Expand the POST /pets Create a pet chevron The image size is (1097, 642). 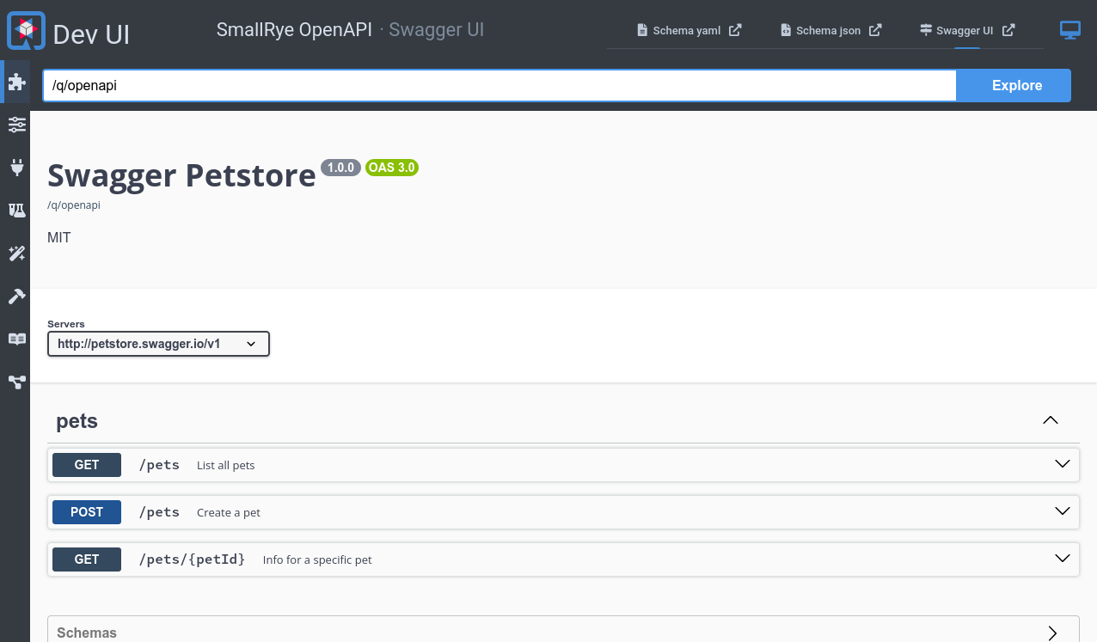tap(1063, 511)
